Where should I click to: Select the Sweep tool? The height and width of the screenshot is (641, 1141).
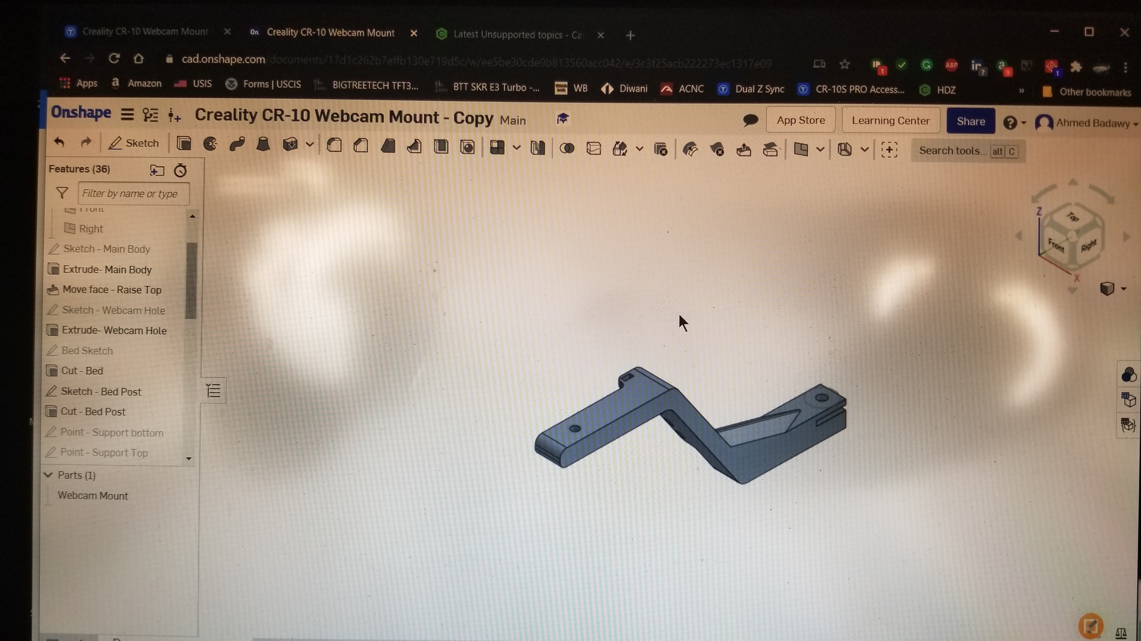(237, 144)
